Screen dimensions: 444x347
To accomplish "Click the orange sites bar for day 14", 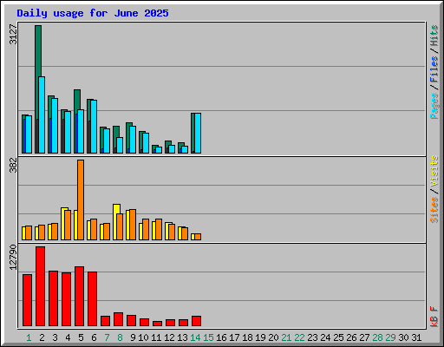I will point(198,237).
